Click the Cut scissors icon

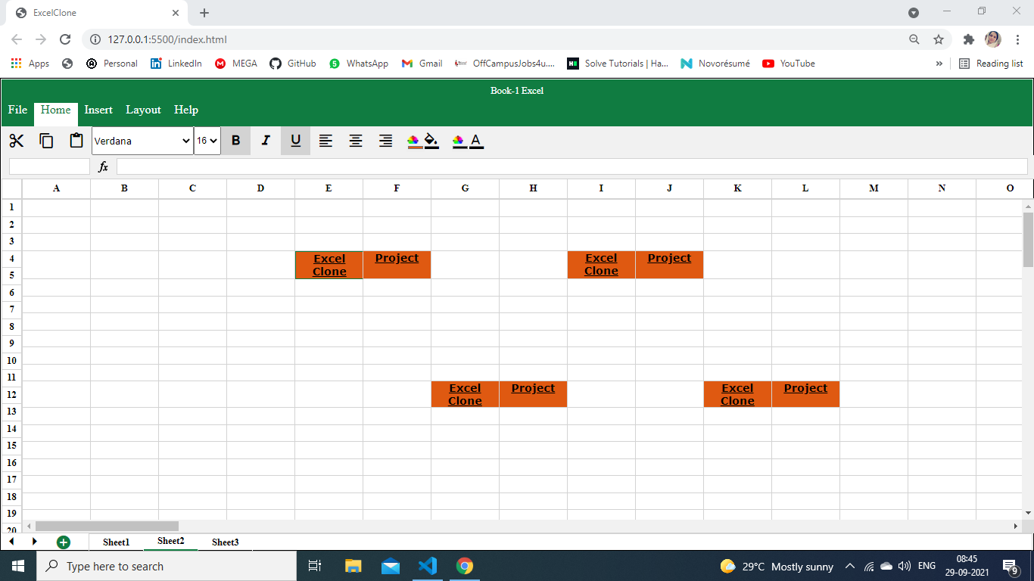coord(17,141)
